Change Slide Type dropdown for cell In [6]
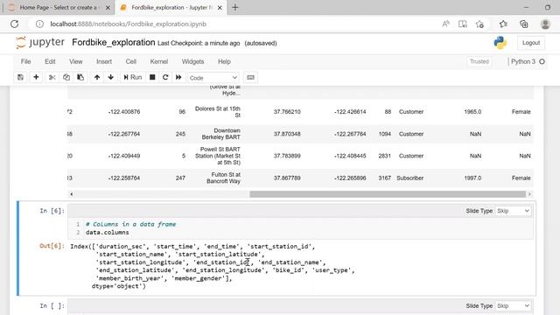560x315 pixels. pyautogui.click(x=513, y=211)
